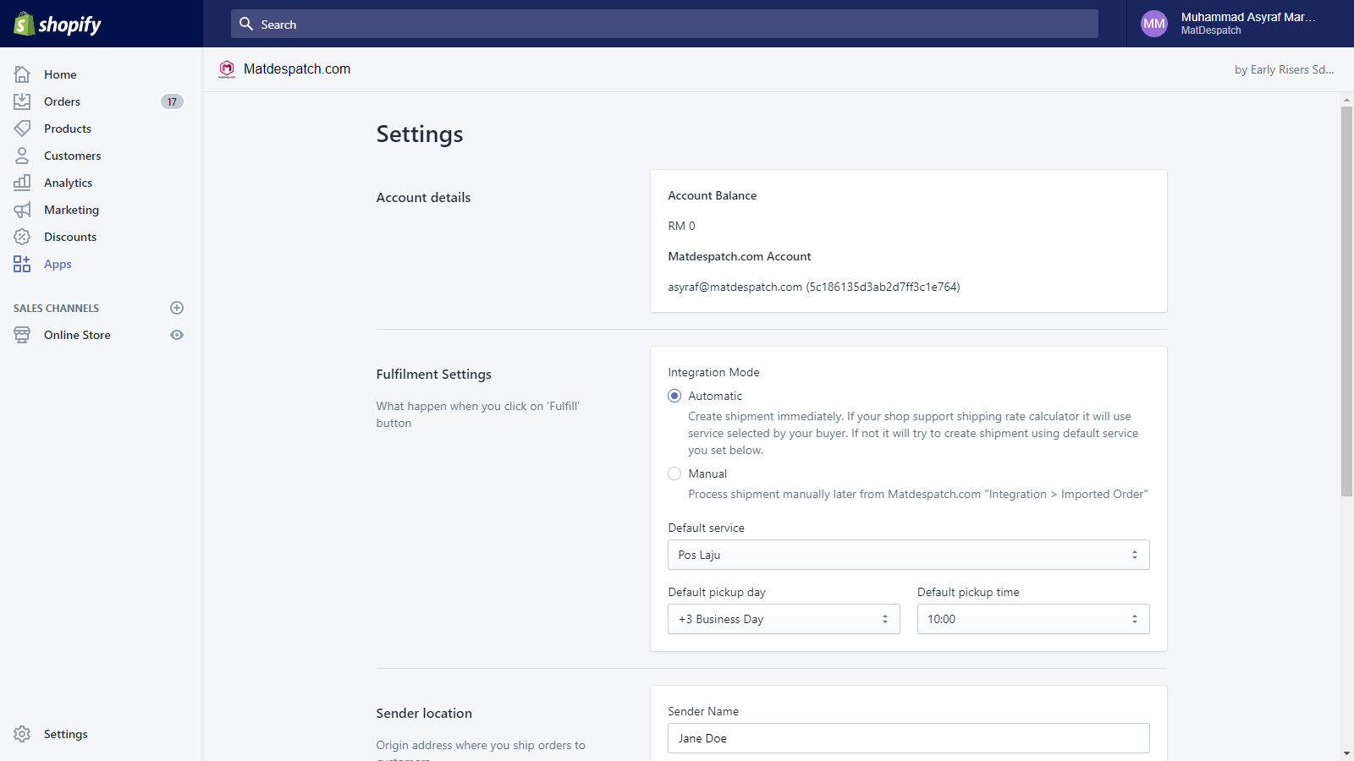Click the MM user avatar
Image resolution: width=1354 pixels, height=761 pixels.
pos(1154,24)
